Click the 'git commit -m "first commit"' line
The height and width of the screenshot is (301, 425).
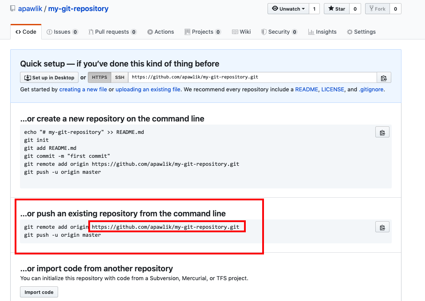coord(67,156)
